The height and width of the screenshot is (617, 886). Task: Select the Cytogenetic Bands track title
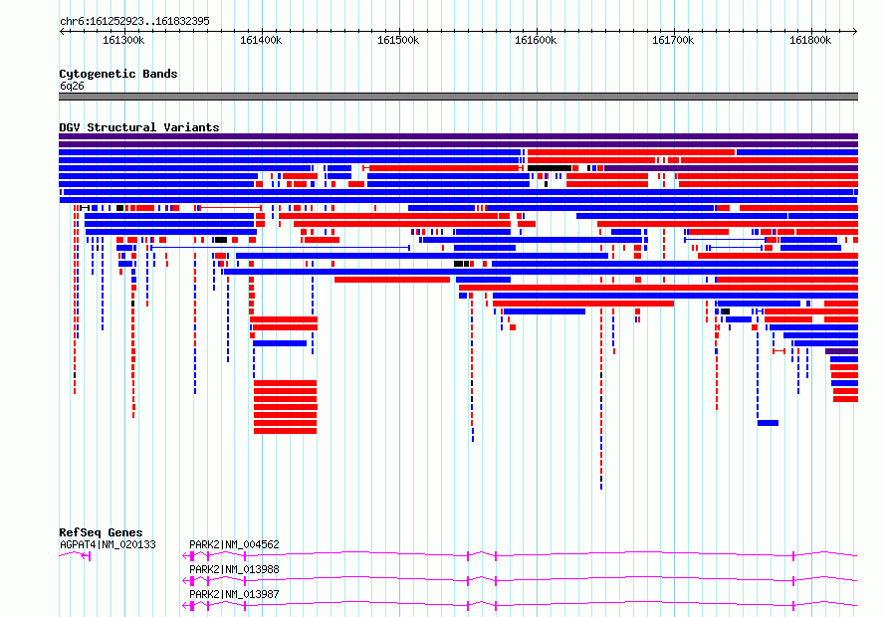(x=118, y=74)
